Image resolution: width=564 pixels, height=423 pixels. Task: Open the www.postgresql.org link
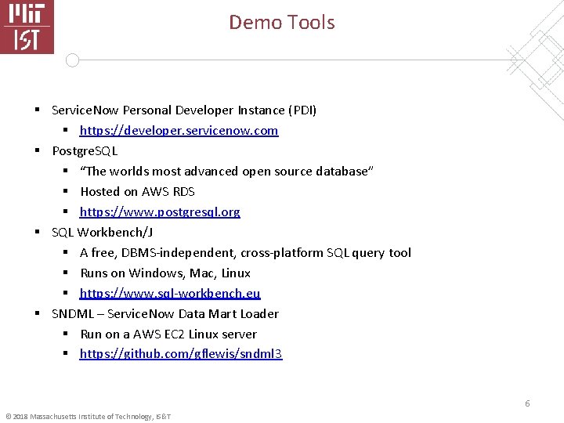(160, 212)
